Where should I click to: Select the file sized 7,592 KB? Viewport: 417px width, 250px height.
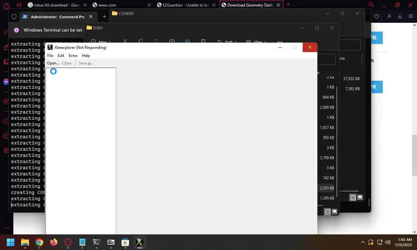[352, 89]
